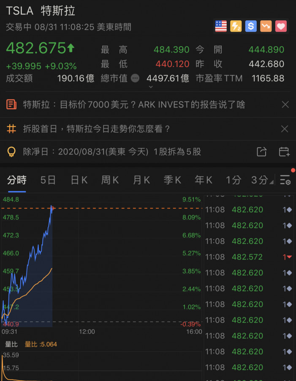Tap the orange downtrend chart icon
Screen dimensions: 296x381
tap(266, 26)
